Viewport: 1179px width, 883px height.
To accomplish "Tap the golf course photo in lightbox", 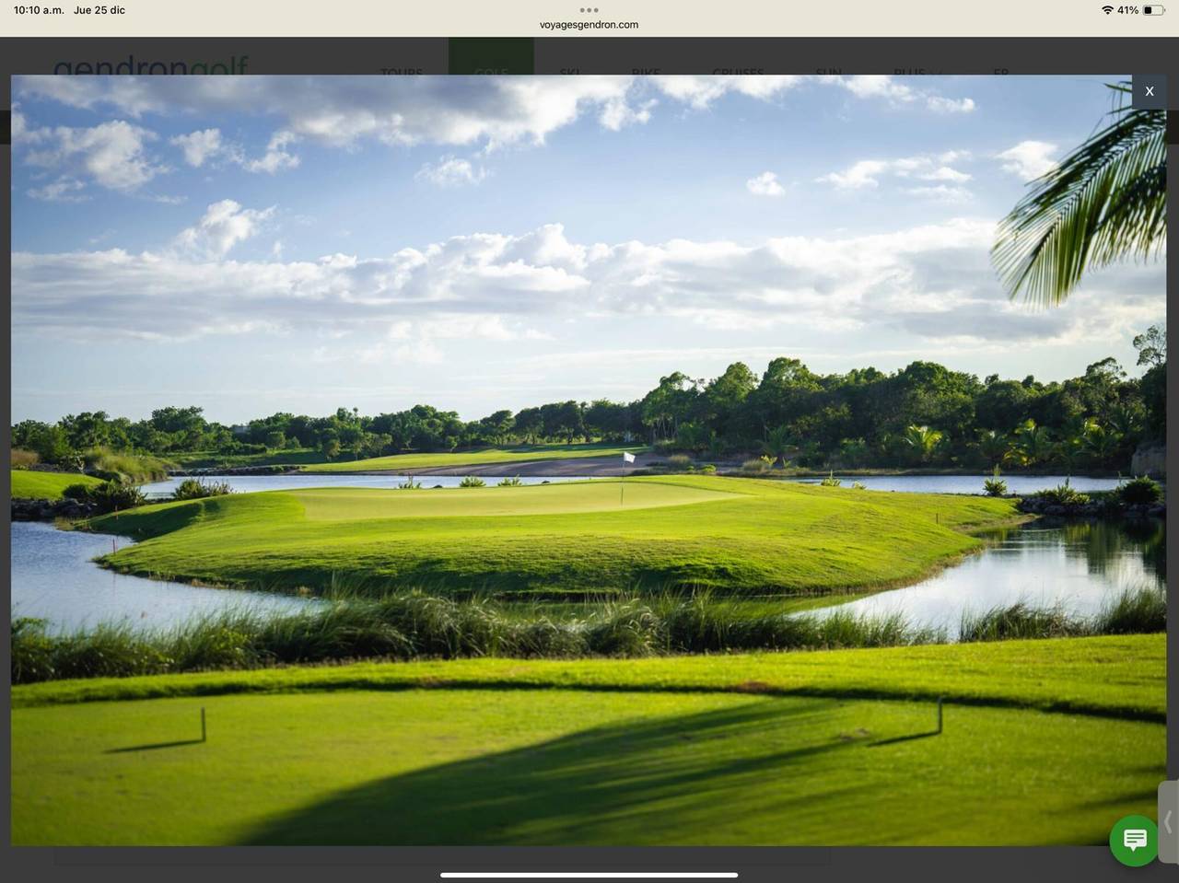I will coord(589,460).
